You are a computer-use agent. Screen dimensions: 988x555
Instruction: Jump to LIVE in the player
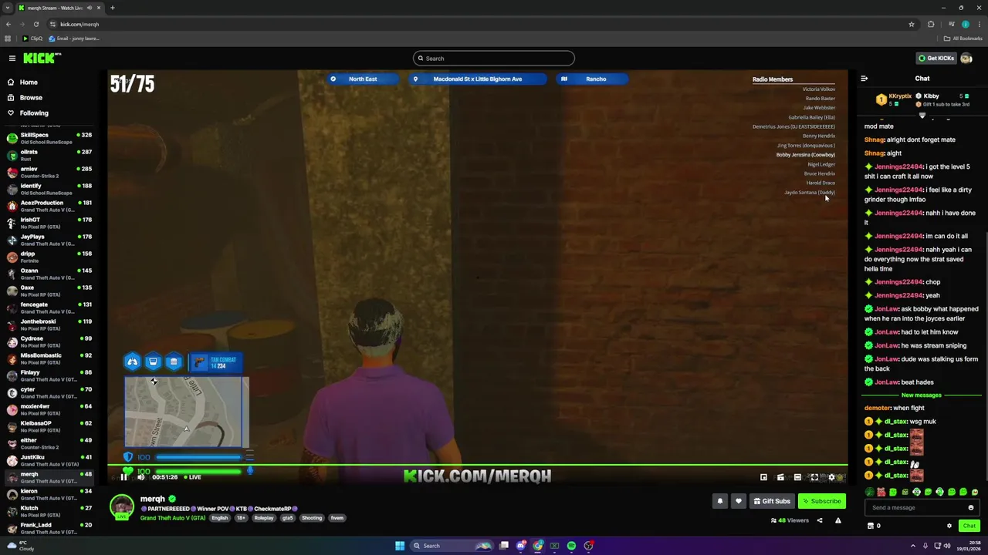point(192,477)
